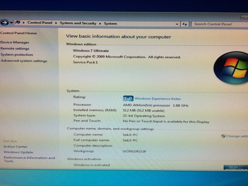
Task: Click the AMD Athlon processor value
Action: [x=156, y=105]
